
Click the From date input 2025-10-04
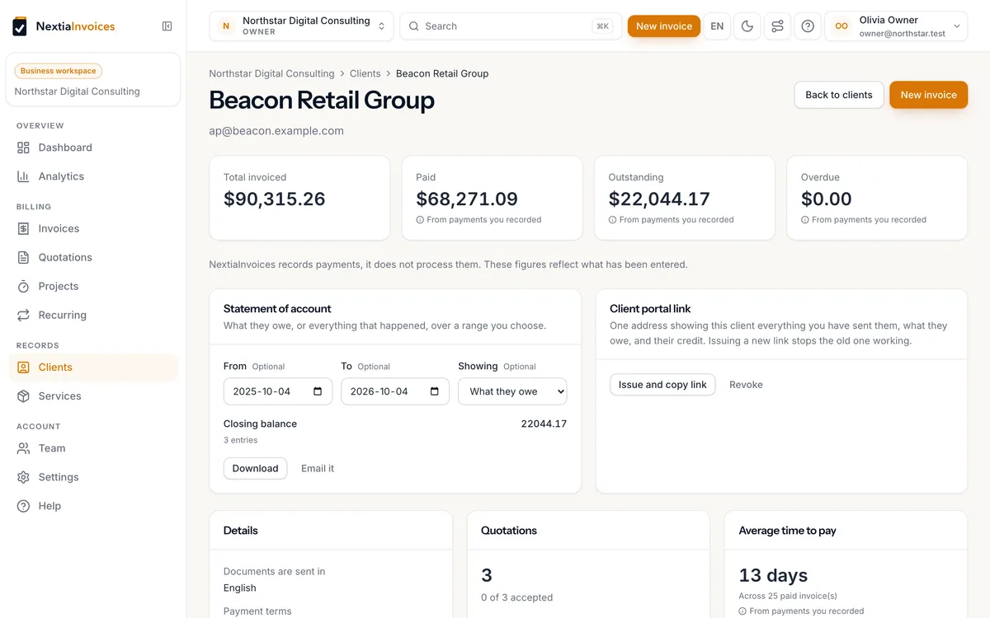[x=278, y=391]
